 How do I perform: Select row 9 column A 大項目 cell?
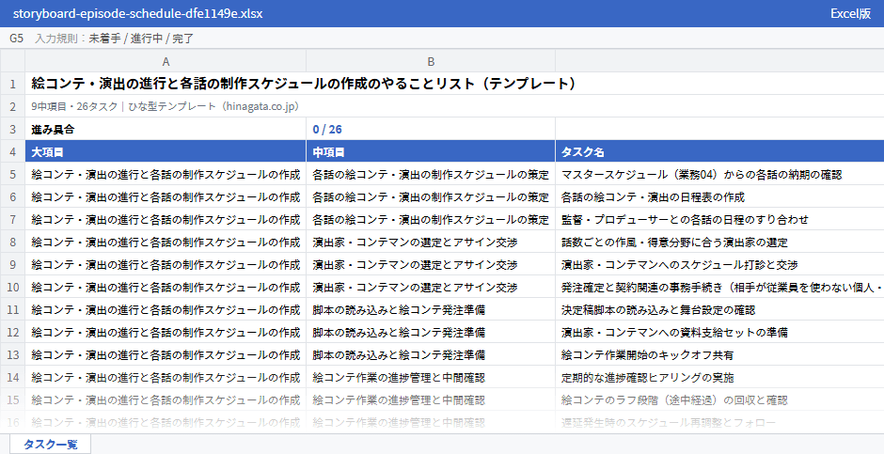(166, 265)
